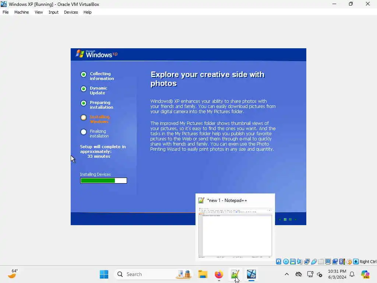Screen dimensions: 377x283
Task: Open Firefox from the taskbar
Action: pyautogui.click(x=219, y=274)
